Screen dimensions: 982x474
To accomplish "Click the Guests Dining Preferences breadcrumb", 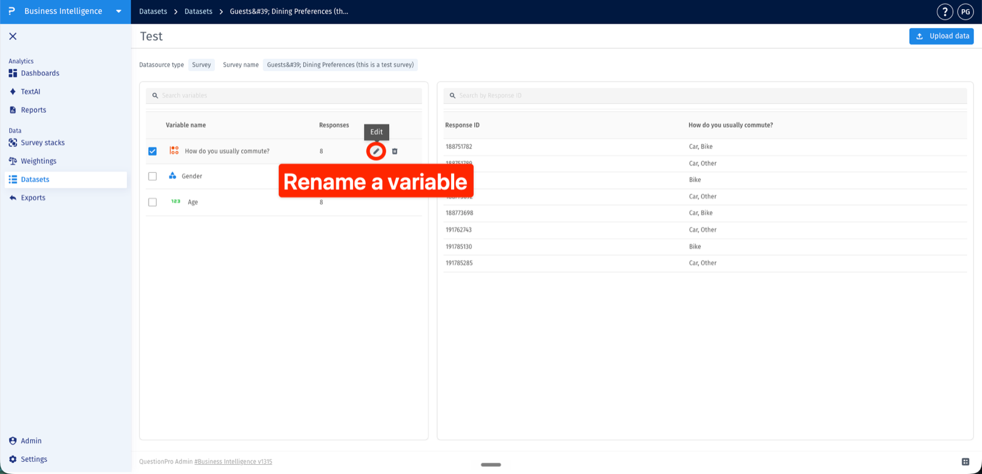I will [x=288, y=11].
